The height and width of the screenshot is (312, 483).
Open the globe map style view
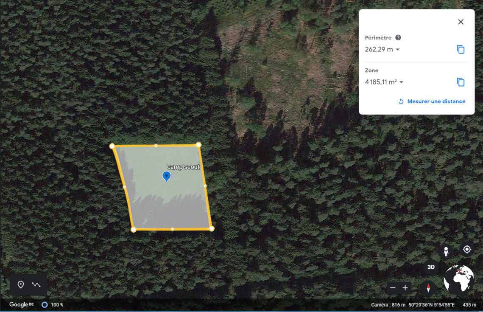click(x=459, y=280)
